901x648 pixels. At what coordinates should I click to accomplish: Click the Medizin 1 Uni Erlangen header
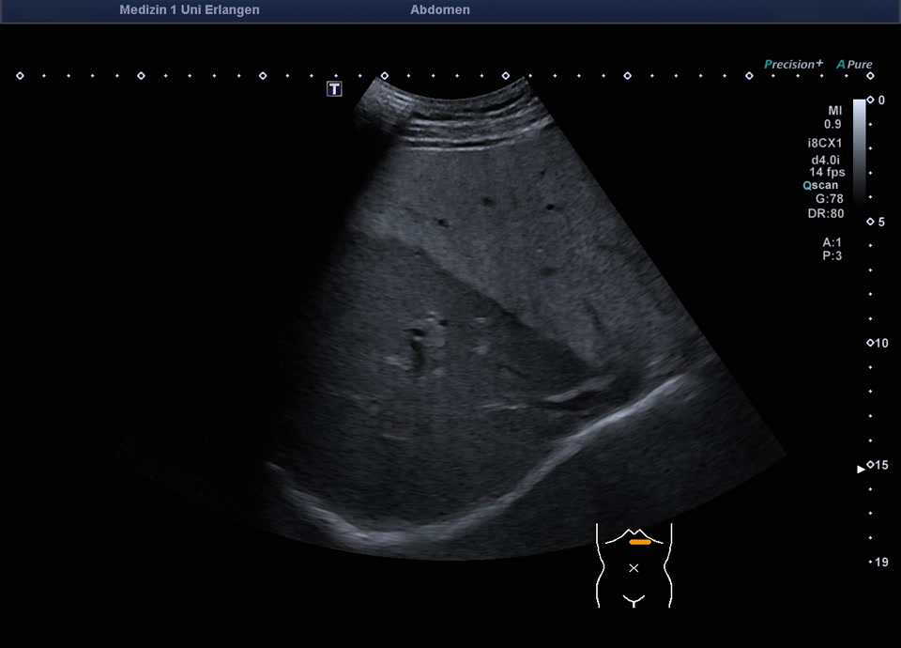(x=190, y=10)
